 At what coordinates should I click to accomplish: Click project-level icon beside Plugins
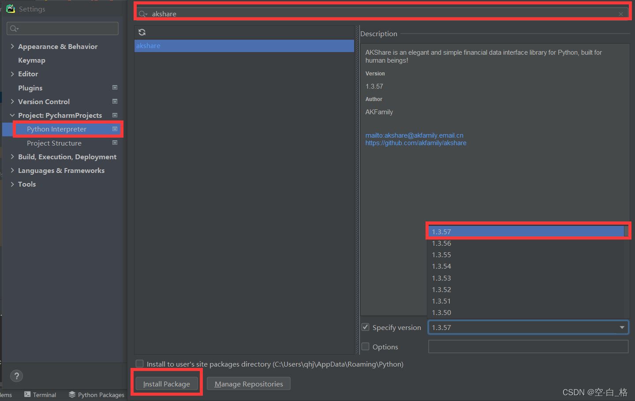coord(115,87)
